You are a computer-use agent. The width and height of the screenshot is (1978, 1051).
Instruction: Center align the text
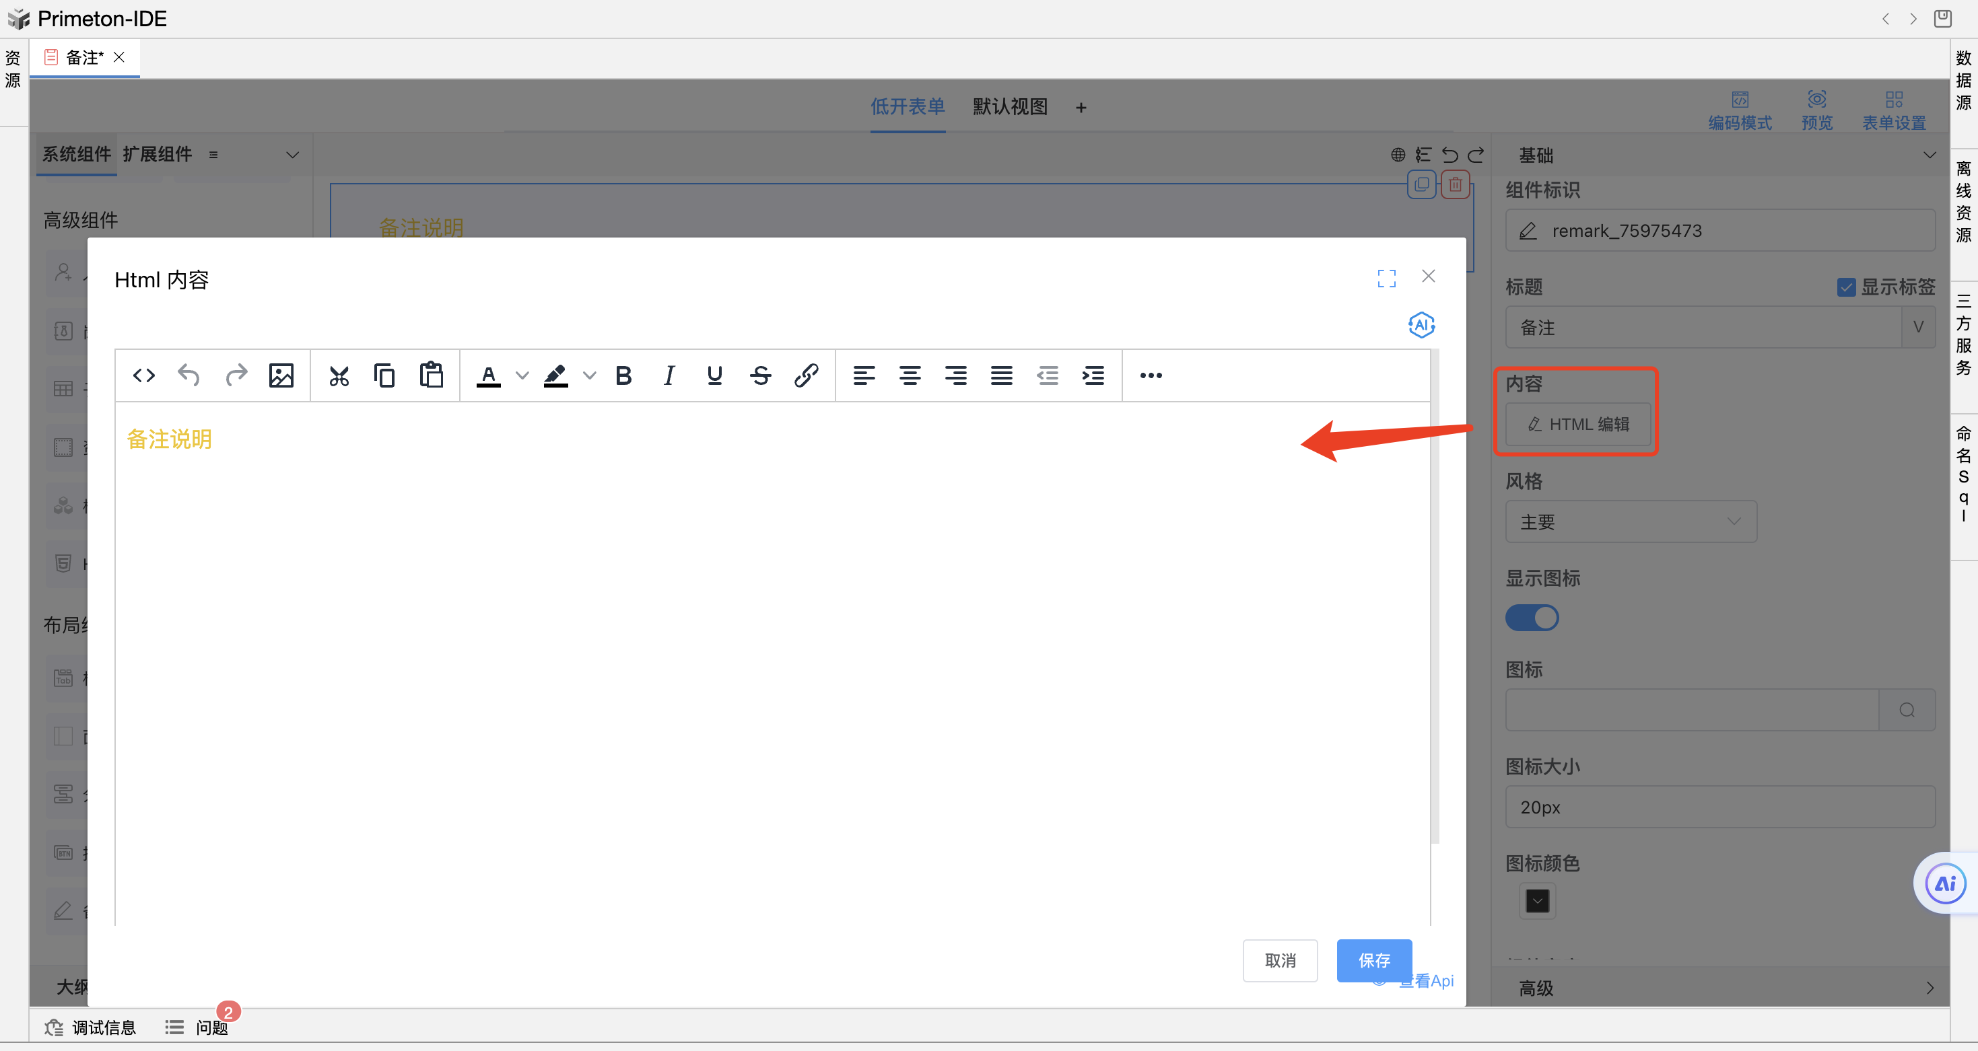pos(910,375)
